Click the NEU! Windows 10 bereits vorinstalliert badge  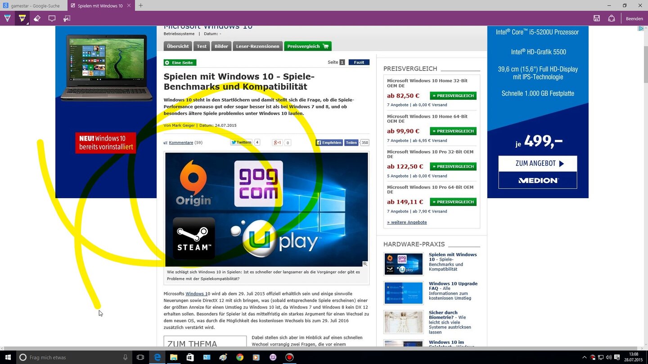106,143
